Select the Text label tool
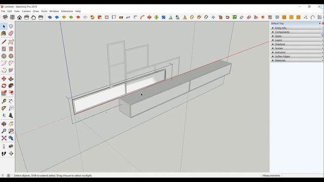 pyautogui.click(x=11, y=108)
